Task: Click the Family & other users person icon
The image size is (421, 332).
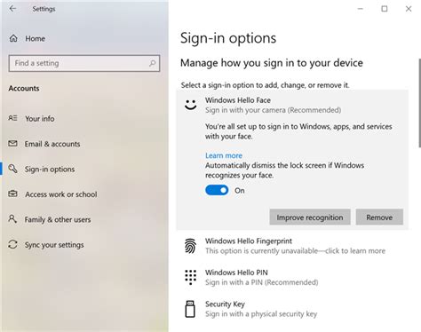Action: [12, 219]
